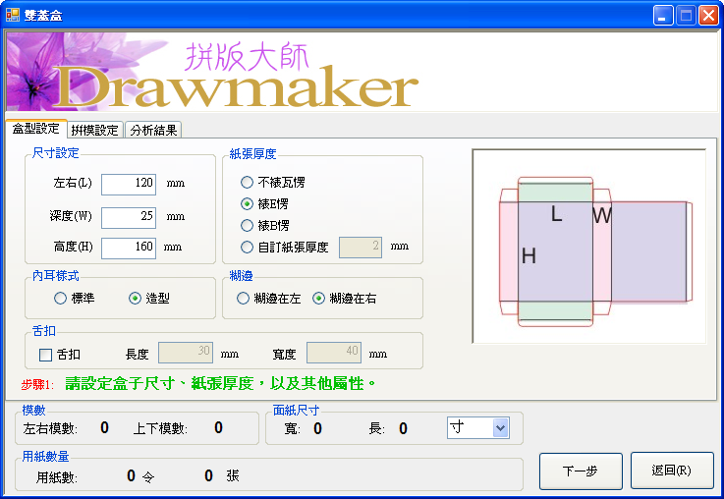Click the 左右模數 label
724x499 pixels.
pos(50,429)
